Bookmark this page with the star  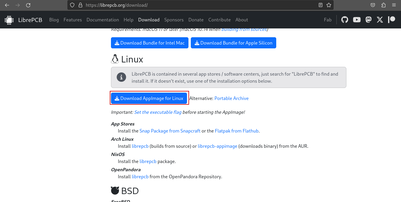pyautogui.click(x=329, y=5)
